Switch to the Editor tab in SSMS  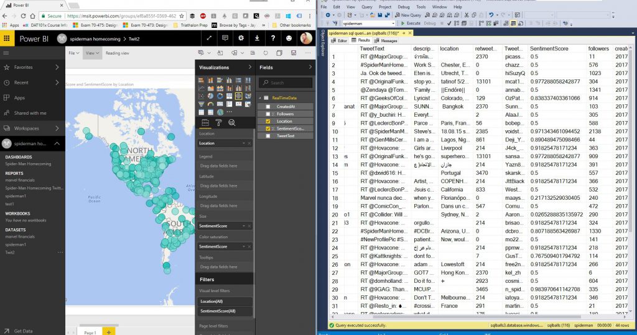(x=339, y=40)
